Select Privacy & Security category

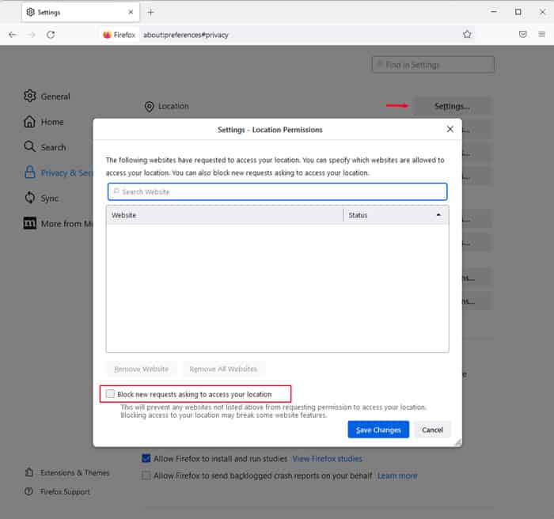coord(59,172)
